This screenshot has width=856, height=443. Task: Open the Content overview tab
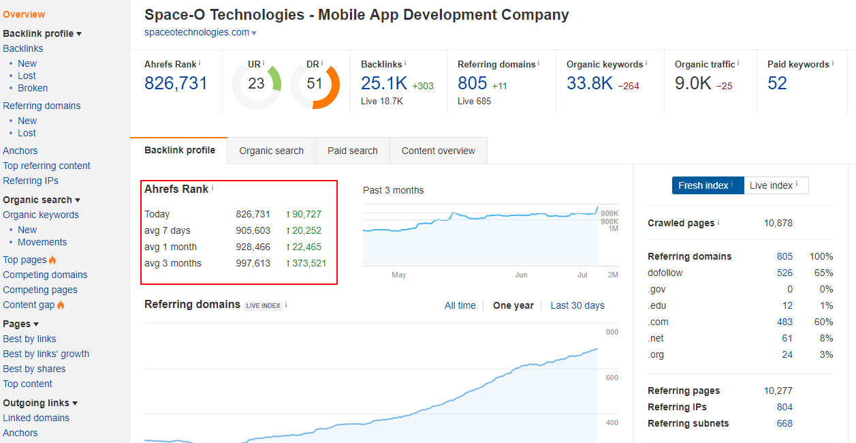(439, 151)
